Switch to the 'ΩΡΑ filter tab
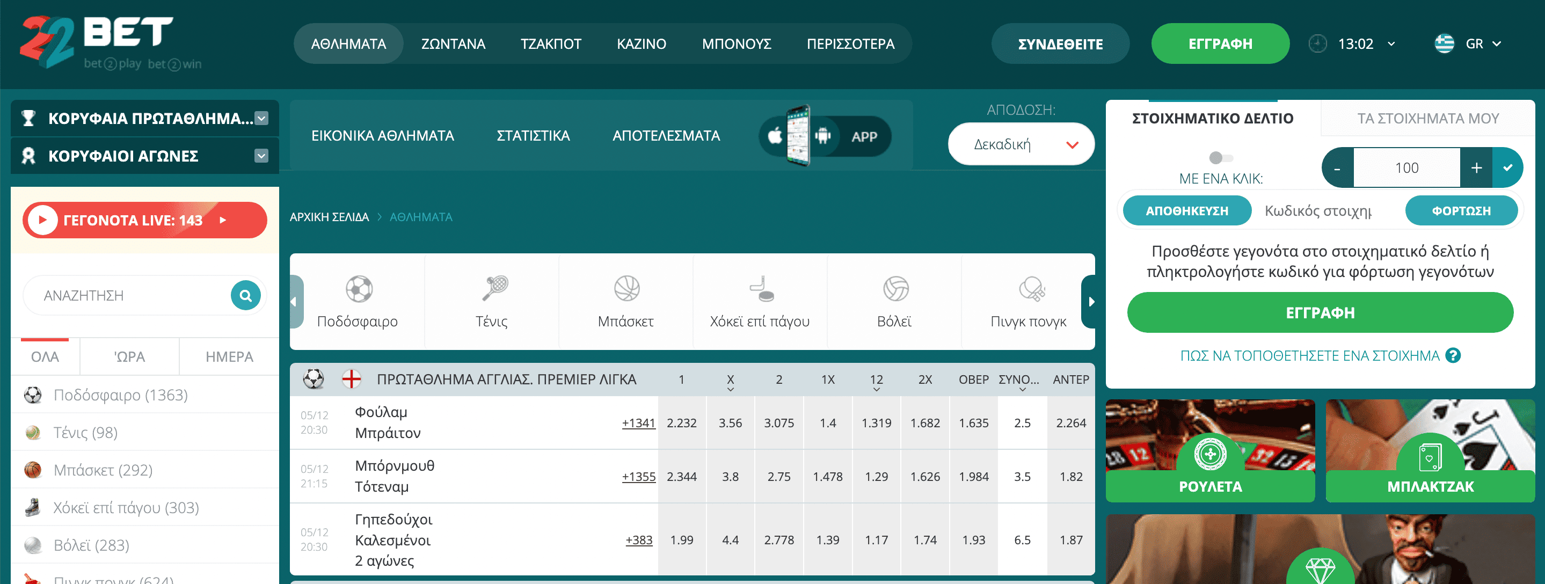1545x584 pixels. (x=129, y=357)
